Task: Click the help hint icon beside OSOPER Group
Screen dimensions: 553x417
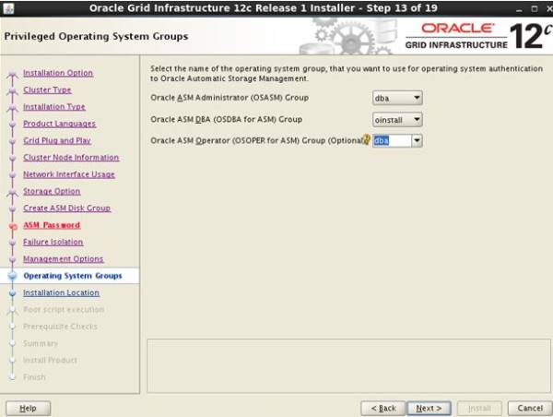Action: [367, 140]
